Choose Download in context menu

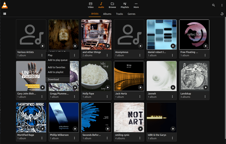click(58, 79)
